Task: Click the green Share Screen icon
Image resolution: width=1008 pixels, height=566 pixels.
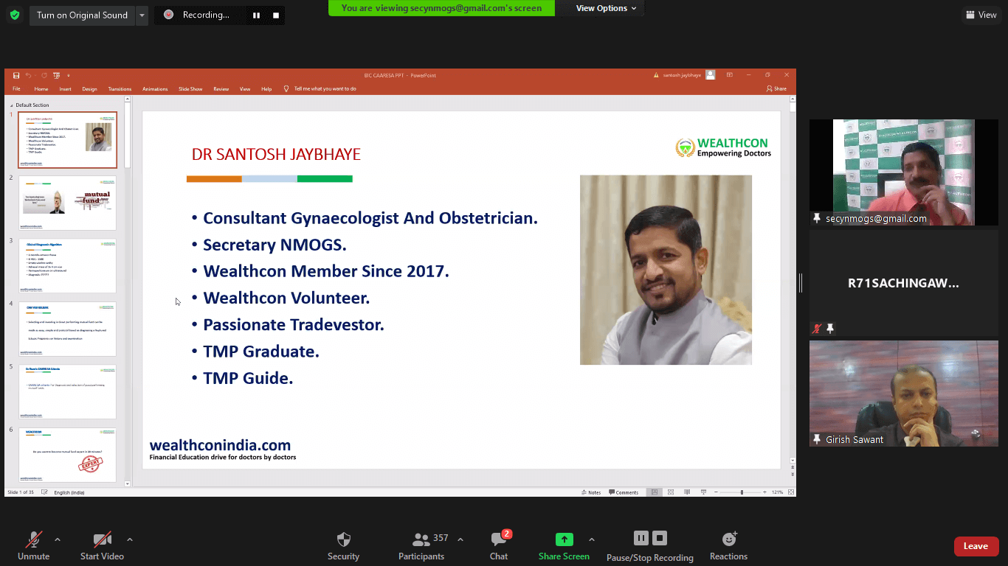Action: 564,539
